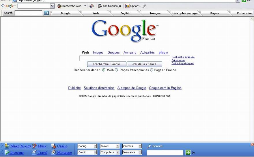Viewport: 254px width, 157px height.
Task: Focus the Search toolbar input field
Action: 29,13
